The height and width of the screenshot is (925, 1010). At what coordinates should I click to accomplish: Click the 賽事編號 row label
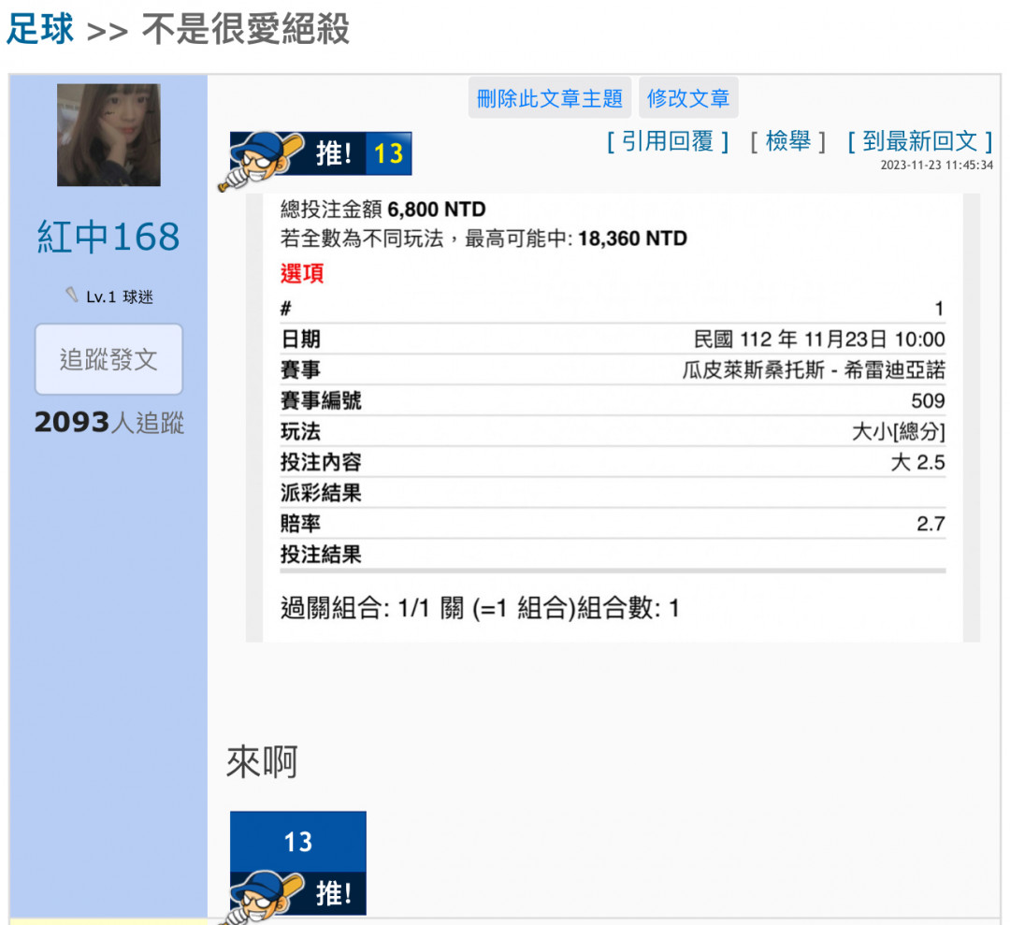click(321, 400)
